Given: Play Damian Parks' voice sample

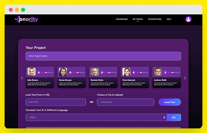Looking at the screenshot, I should (x=102, y=73).
